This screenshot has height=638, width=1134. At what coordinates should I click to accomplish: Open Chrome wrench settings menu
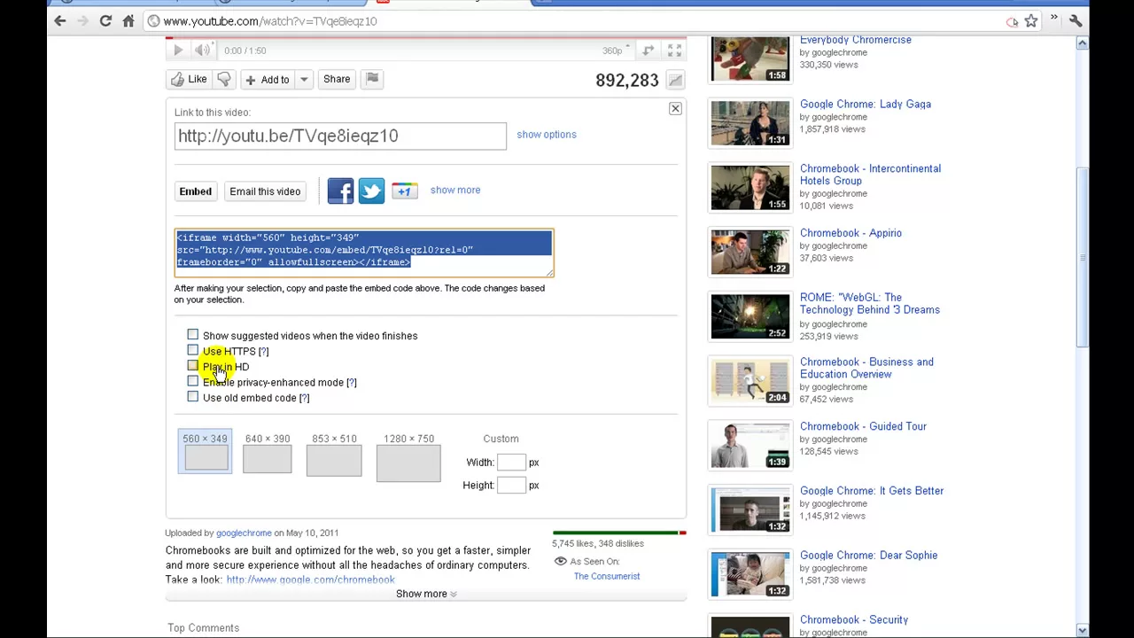tap(1075, 20)
